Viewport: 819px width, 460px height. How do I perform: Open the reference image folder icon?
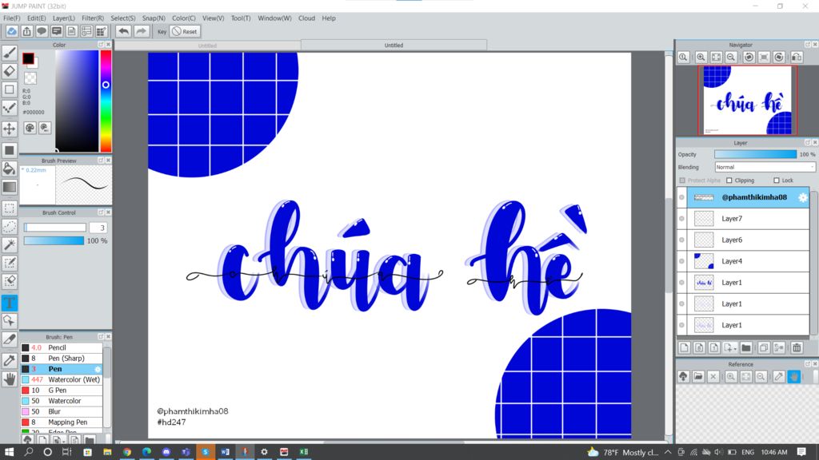698,377
